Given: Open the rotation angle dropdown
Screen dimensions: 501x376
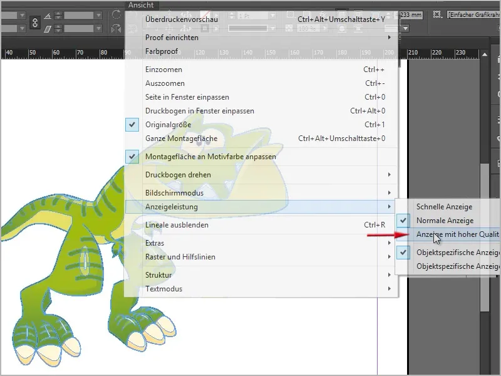Looking at the screenshot, I should click(x=99, y=15).
